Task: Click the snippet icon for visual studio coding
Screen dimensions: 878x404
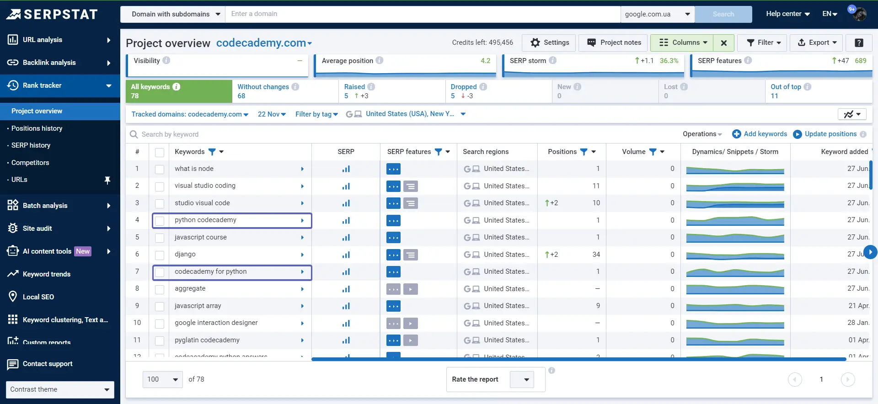Action: 411,186
